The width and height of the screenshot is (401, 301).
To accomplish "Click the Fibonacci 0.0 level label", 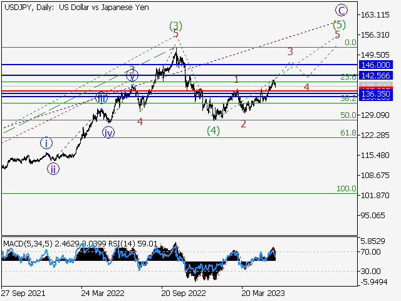I will click(350, 42).
